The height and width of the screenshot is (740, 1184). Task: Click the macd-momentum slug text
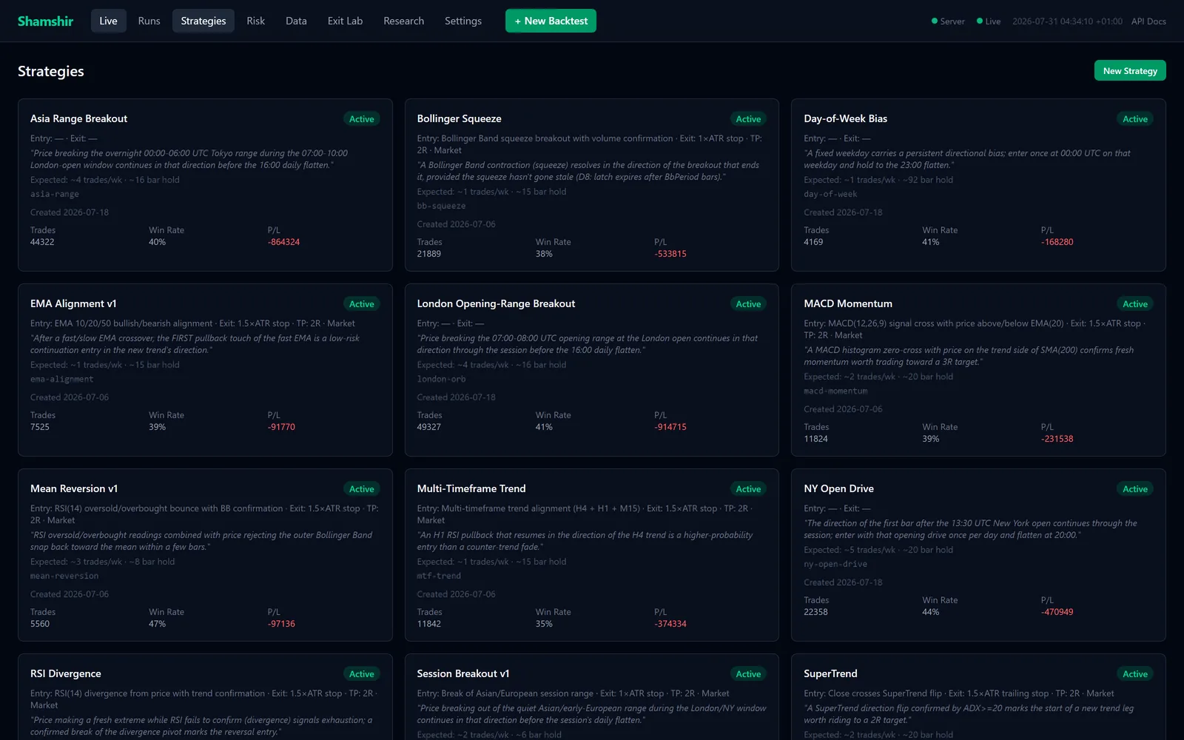(x=835, y=391)
